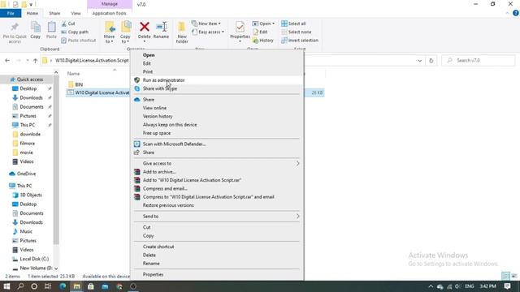
Task: Click ribbon Edit button
Action: [x=260, y=32]
